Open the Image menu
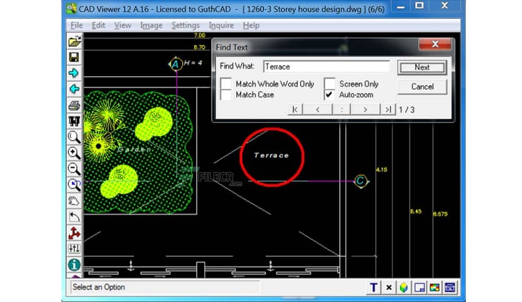The width and height of the screenshot is (522, 302). click(x=151, y=26)
